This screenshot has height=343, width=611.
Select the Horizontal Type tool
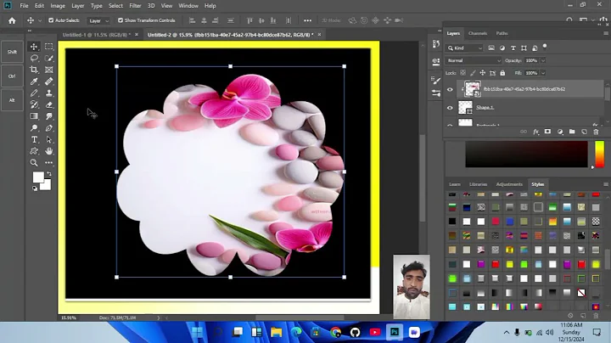[x=34, y=139]
